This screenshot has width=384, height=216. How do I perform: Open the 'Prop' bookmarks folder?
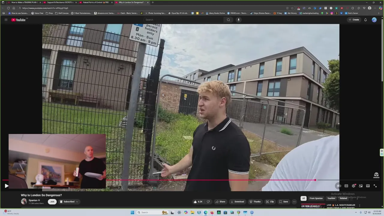(x=49, y=13)
